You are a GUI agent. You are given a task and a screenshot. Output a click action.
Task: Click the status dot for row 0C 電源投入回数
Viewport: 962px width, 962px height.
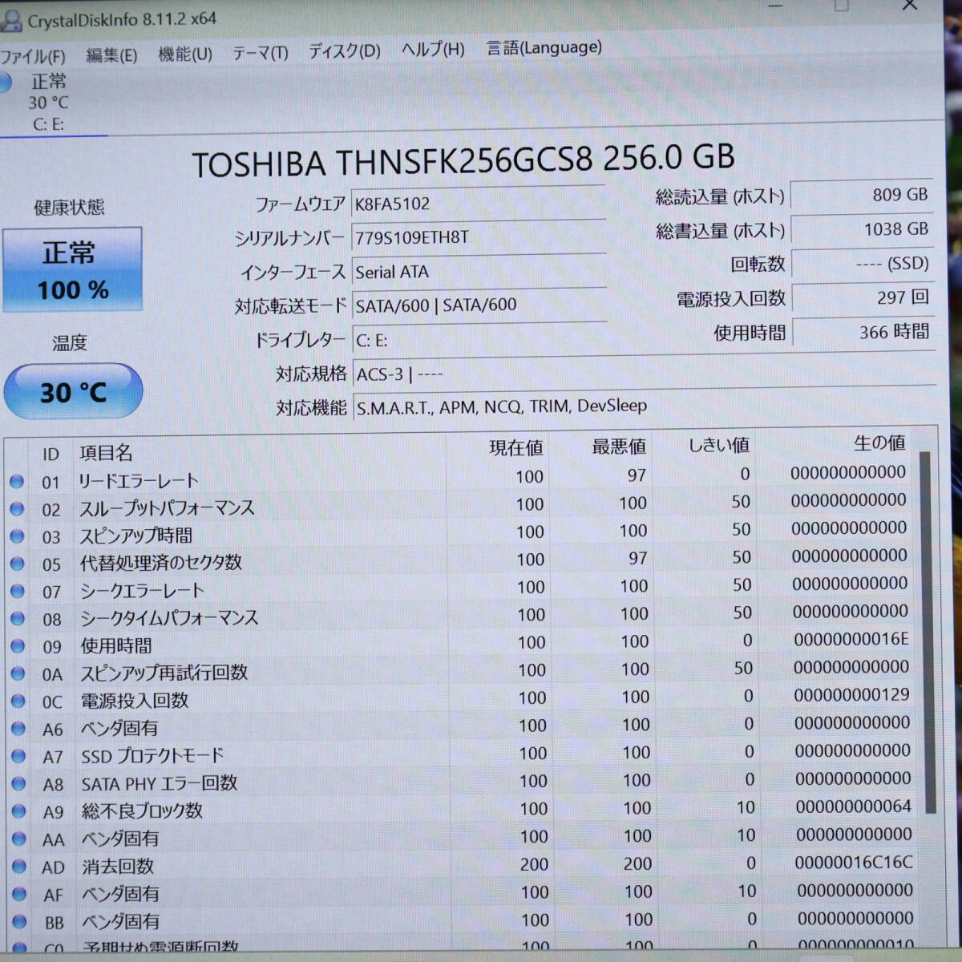pos(18,701)
